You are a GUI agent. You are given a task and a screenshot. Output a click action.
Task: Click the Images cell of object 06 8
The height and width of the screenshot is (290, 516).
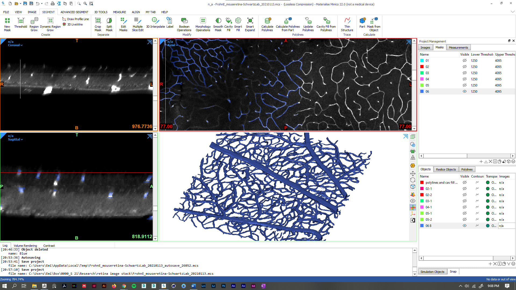(x=506, y=226)
